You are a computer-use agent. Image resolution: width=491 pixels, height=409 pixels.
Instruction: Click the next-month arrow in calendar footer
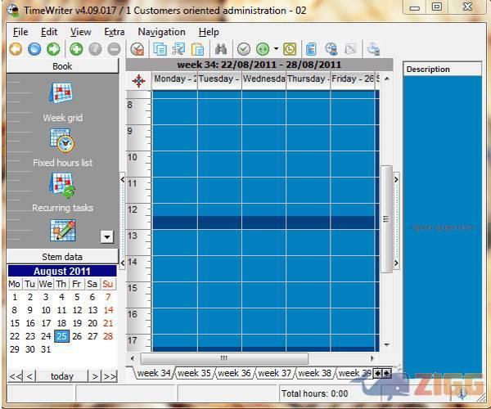pyautogui.click(x=94, y=376)
